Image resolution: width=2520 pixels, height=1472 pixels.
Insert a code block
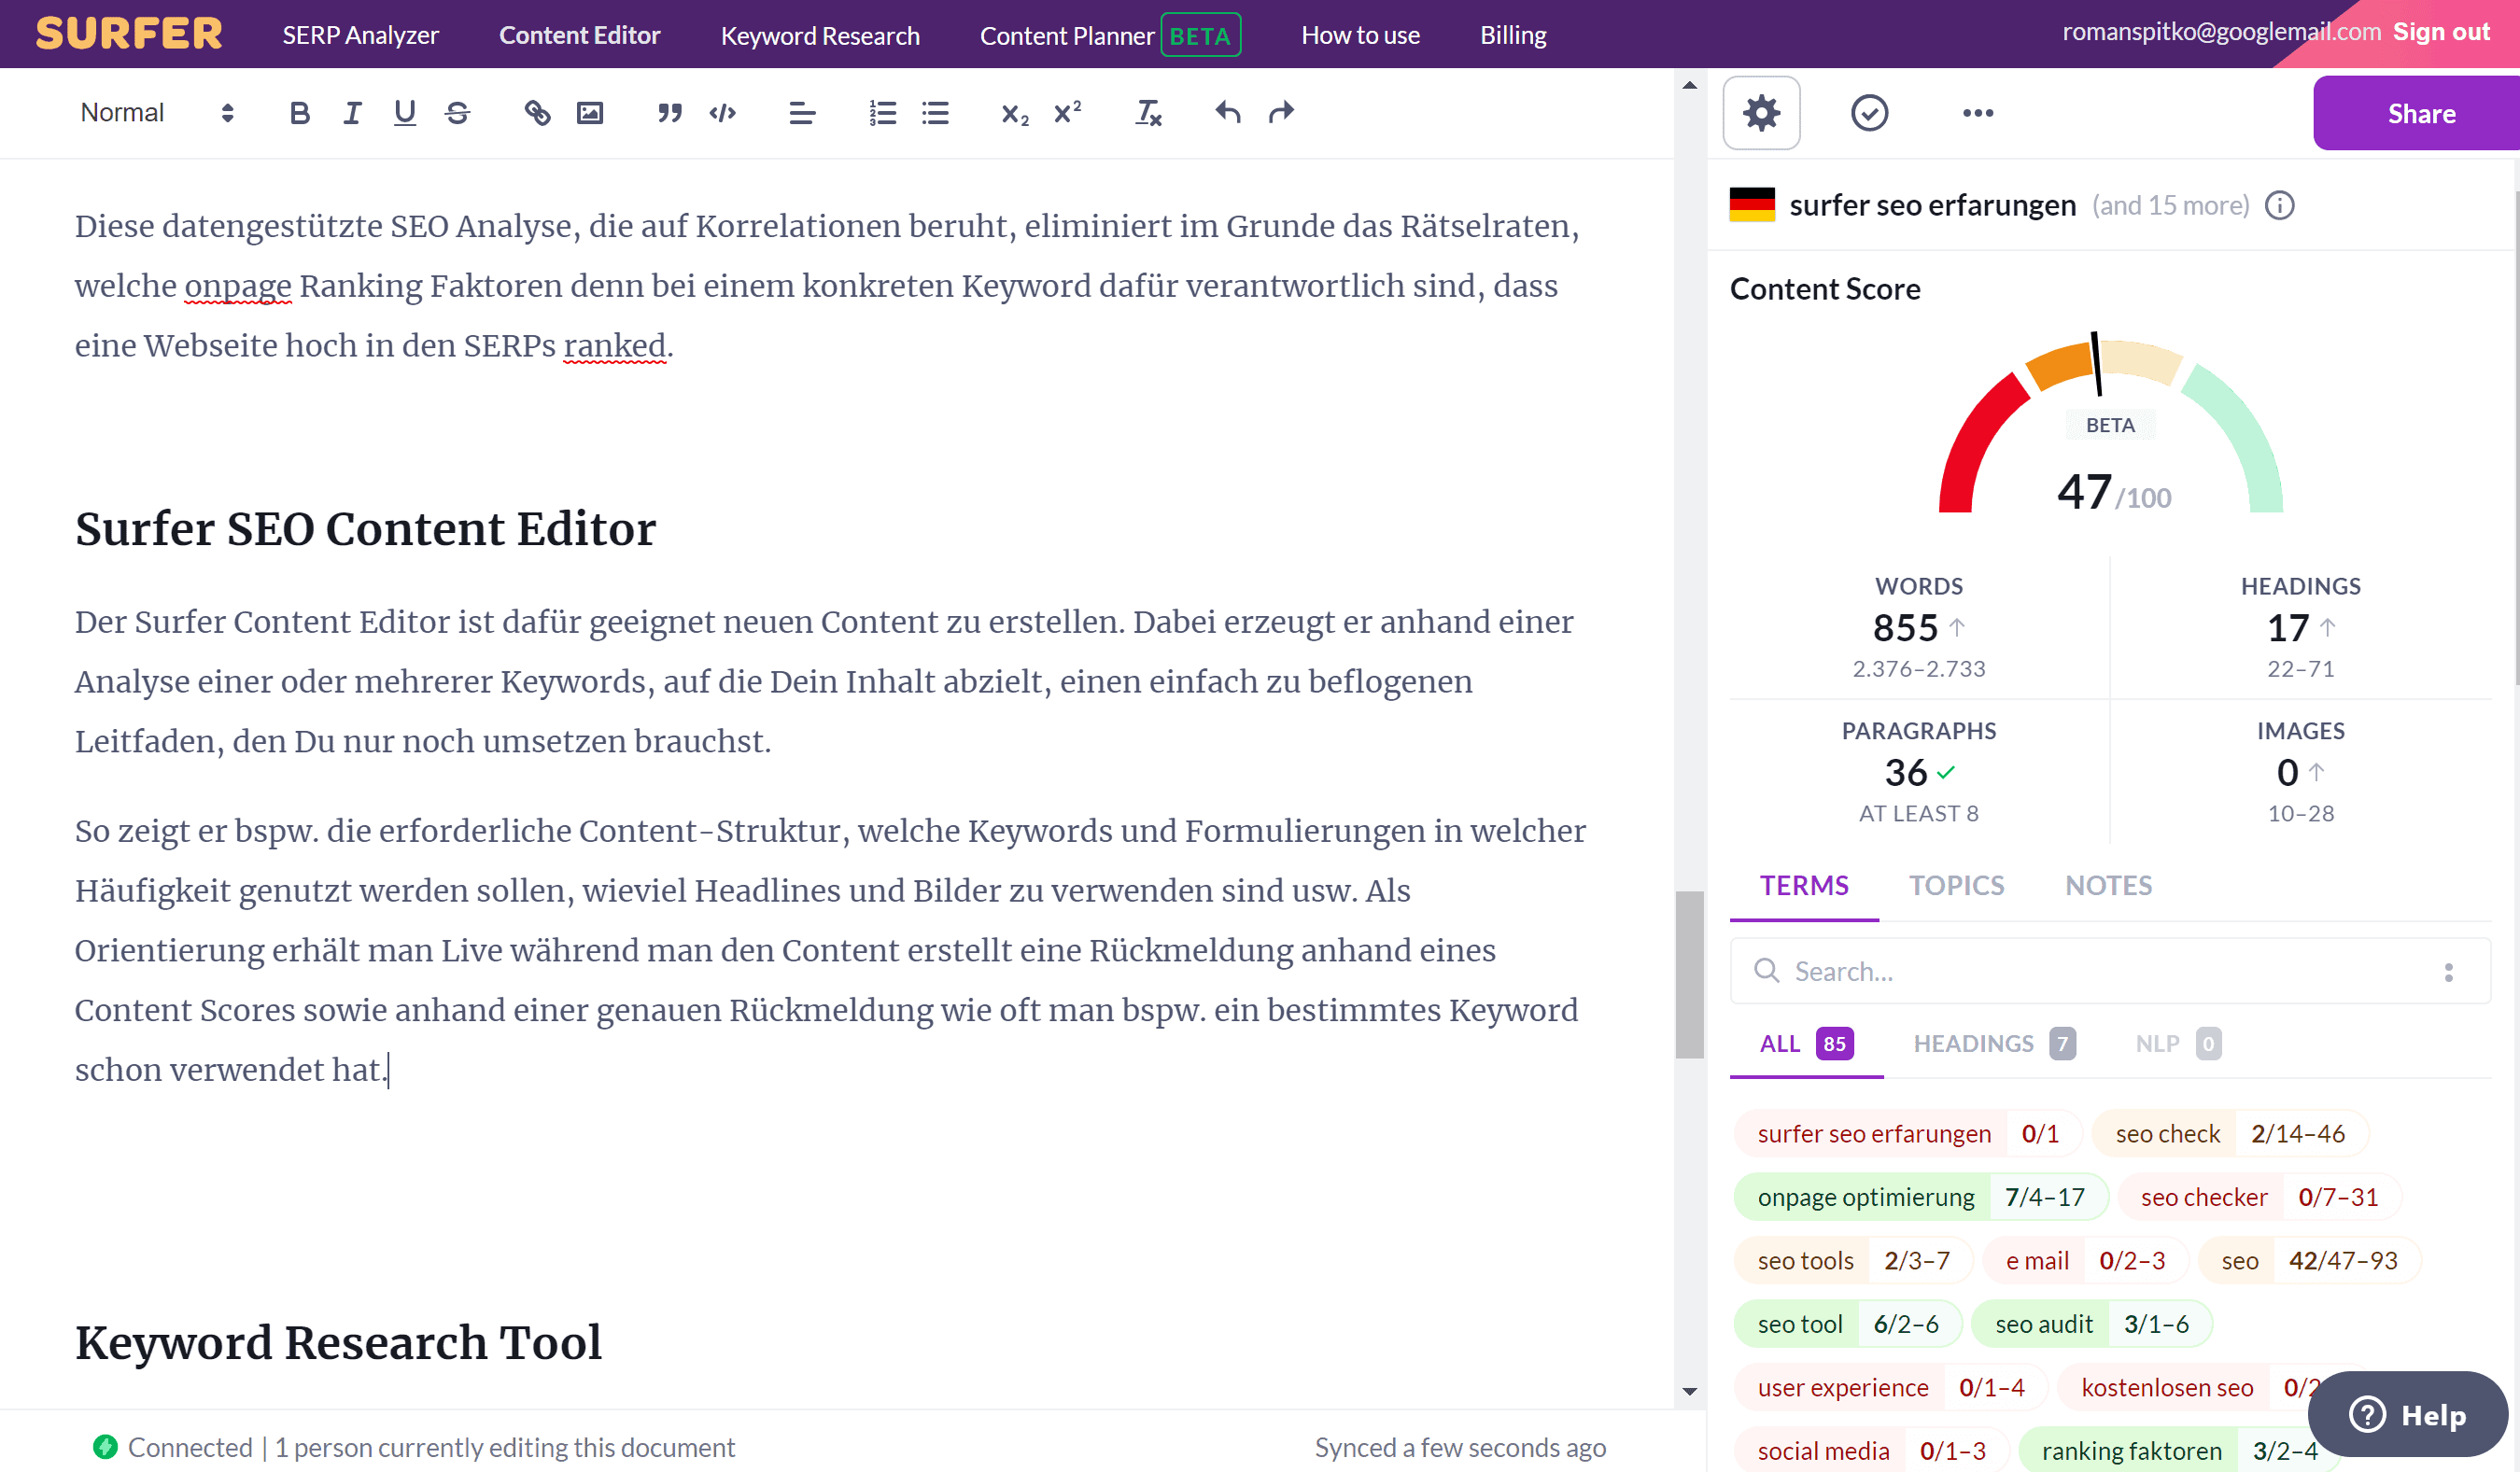(x=722, y=113)
